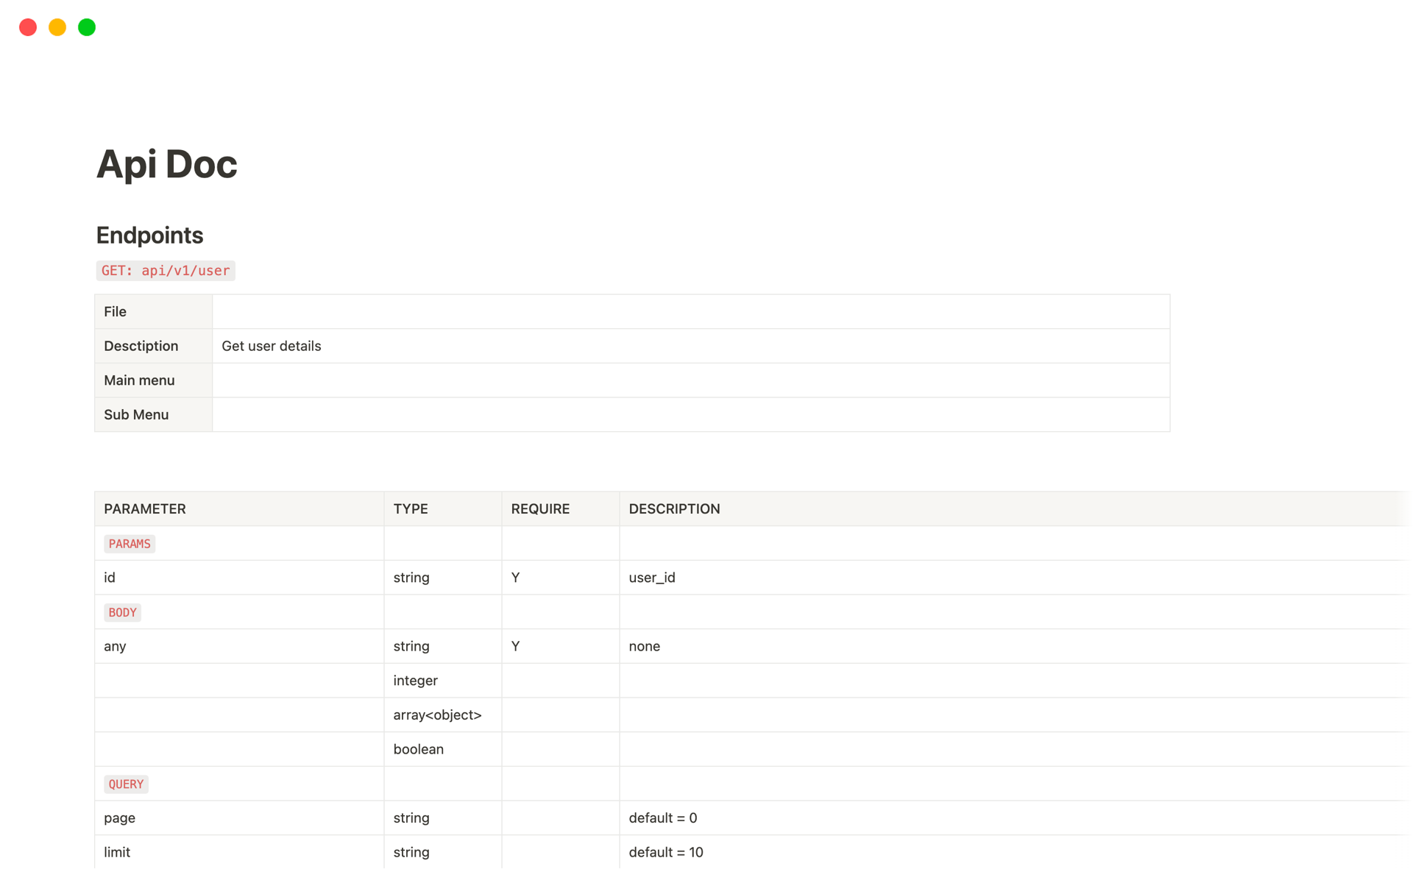Click the Api Doc page title

point(166,163)
